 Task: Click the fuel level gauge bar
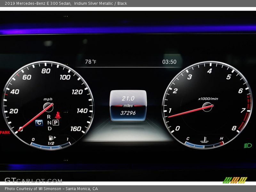pos(51,146)
